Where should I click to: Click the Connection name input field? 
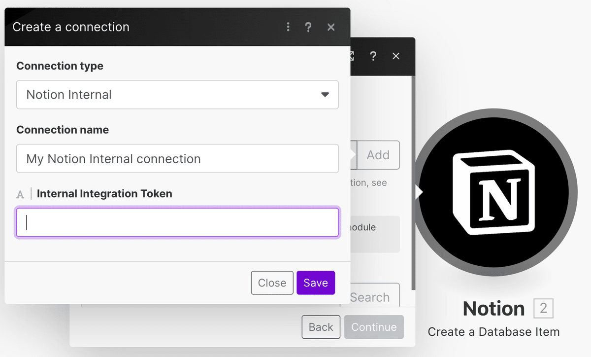coord(177,159)
